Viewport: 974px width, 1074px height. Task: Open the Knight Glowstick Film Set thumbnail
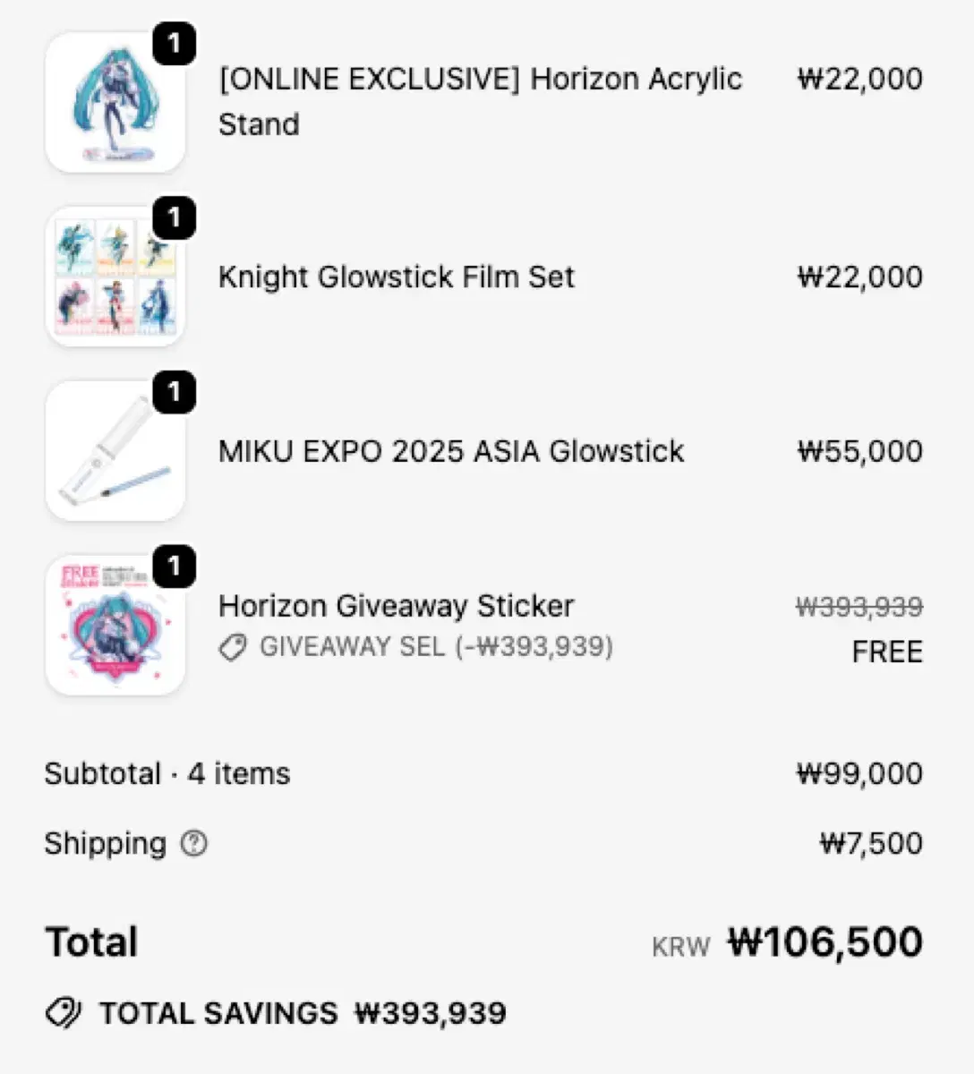pos(115,277)
